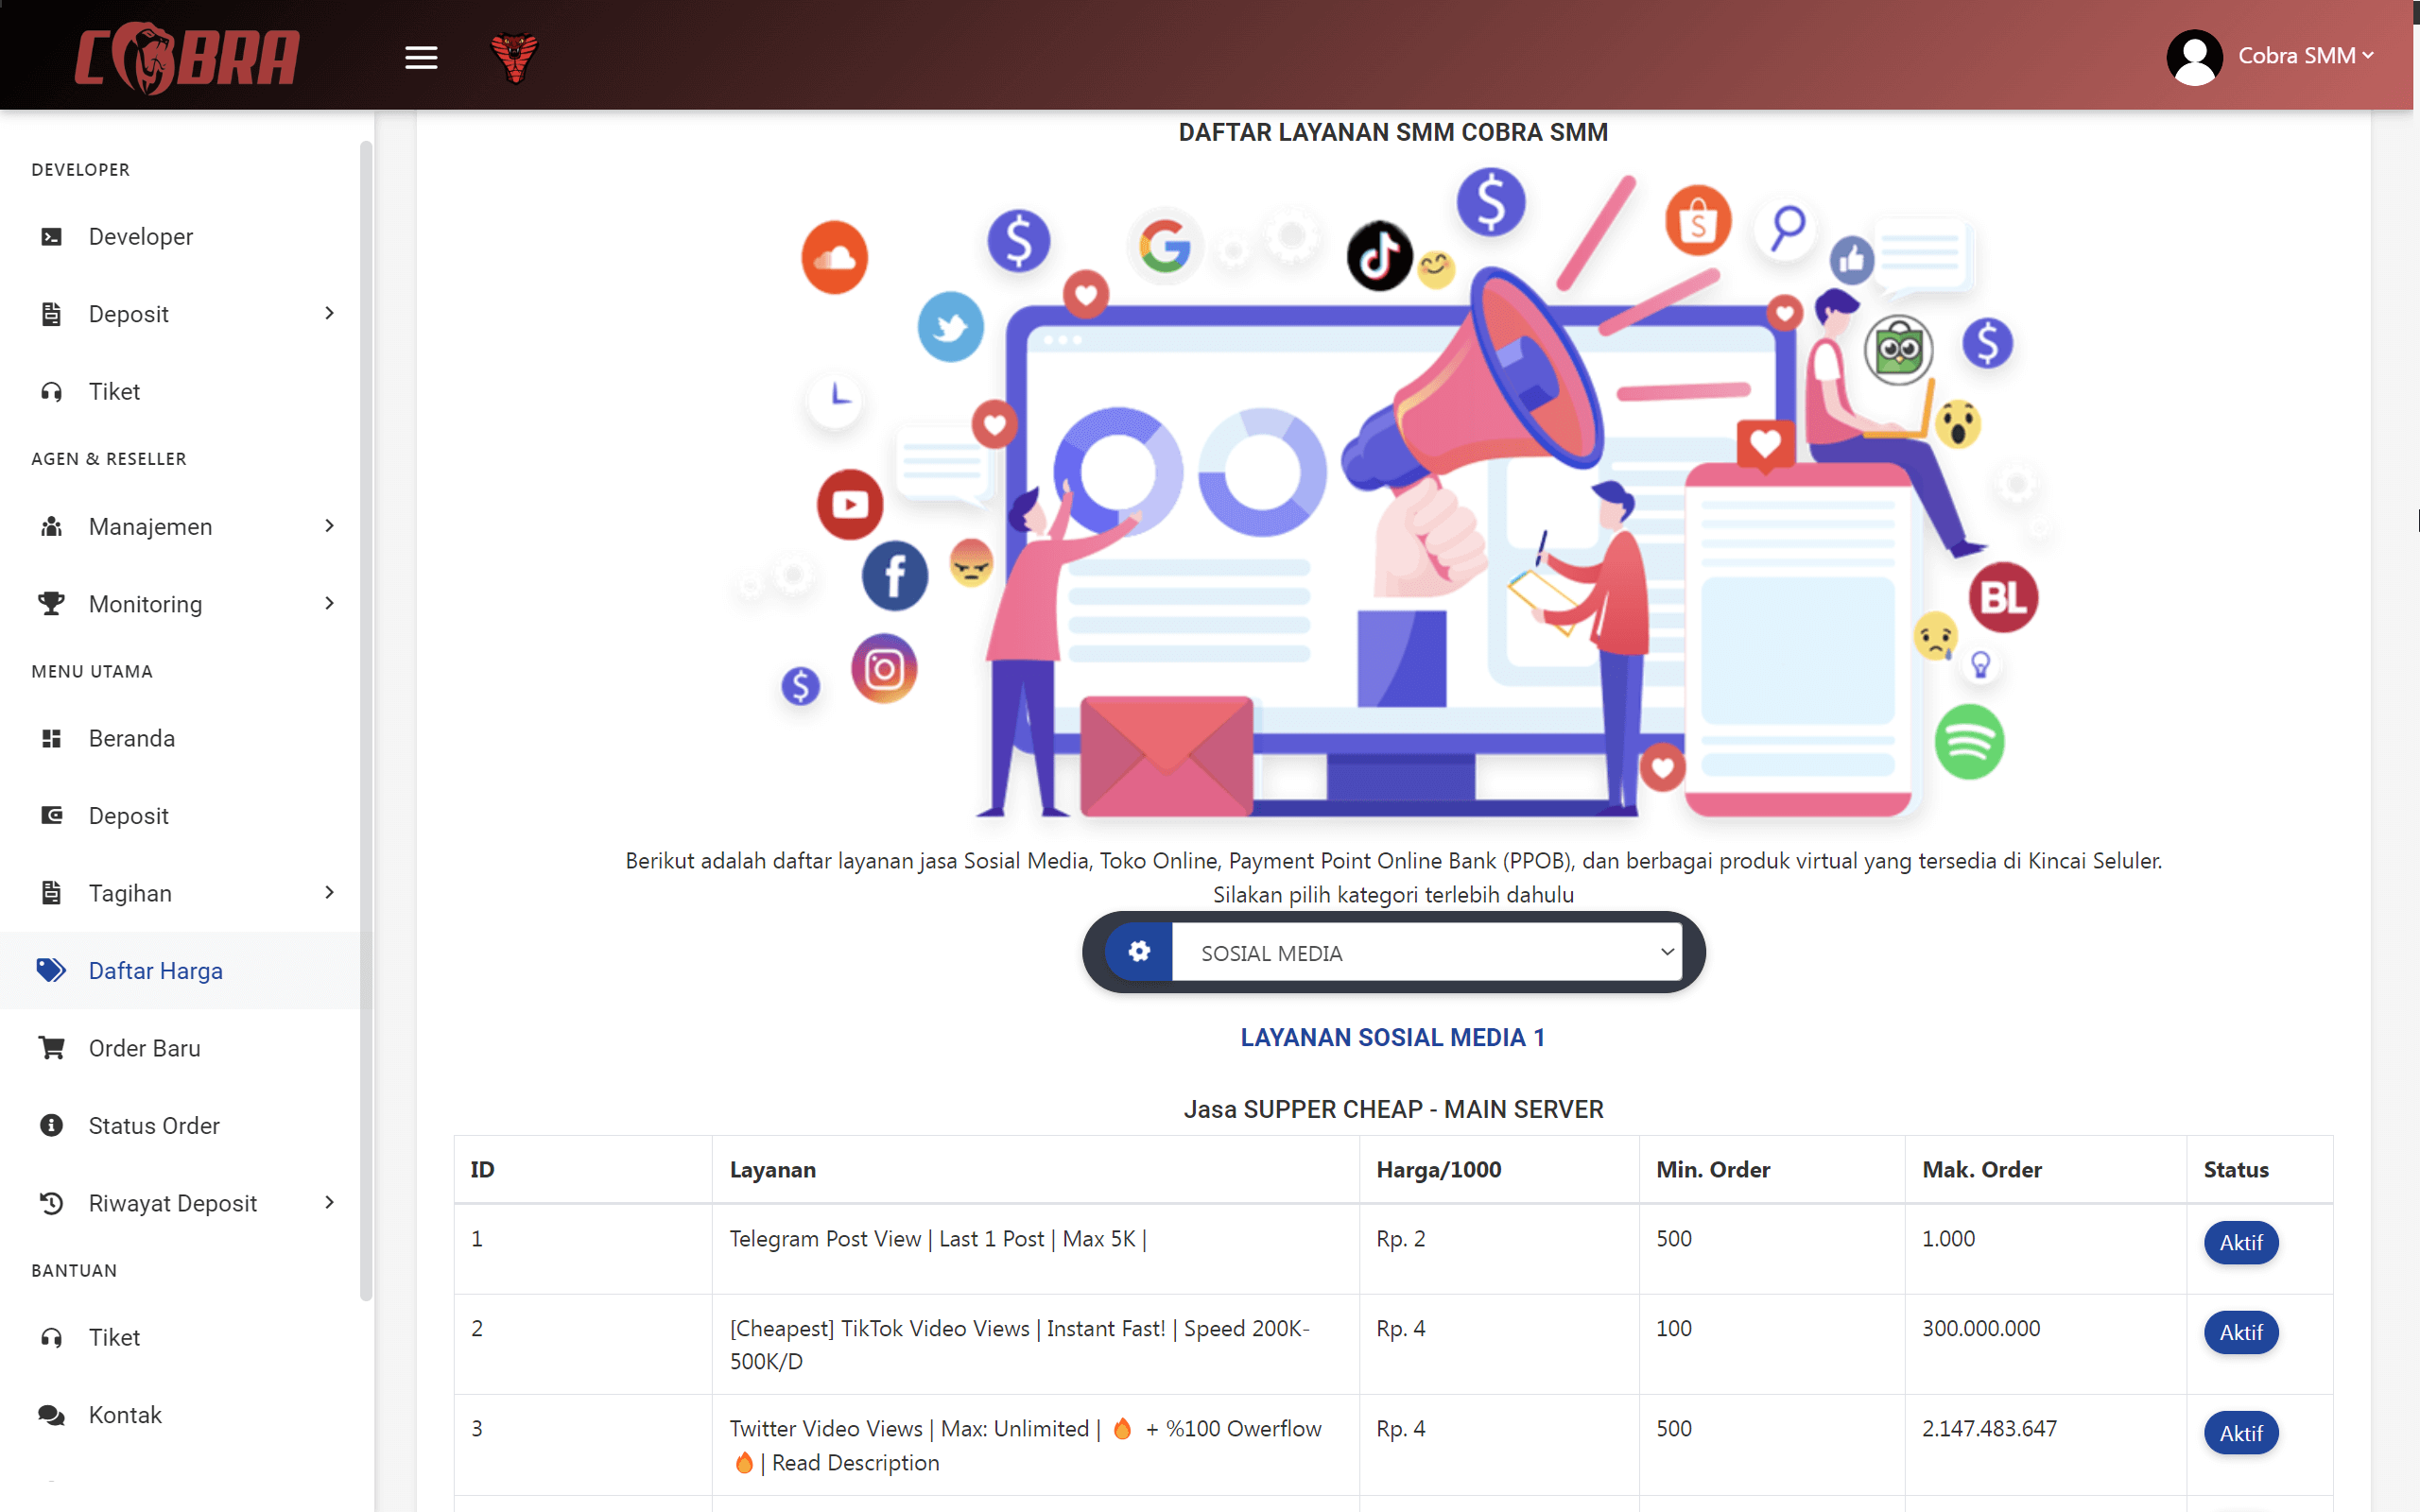Click the wallet icon beside Menu Utama Deposit
This screenshot has width=2420, height=1512.
point(51,816)
